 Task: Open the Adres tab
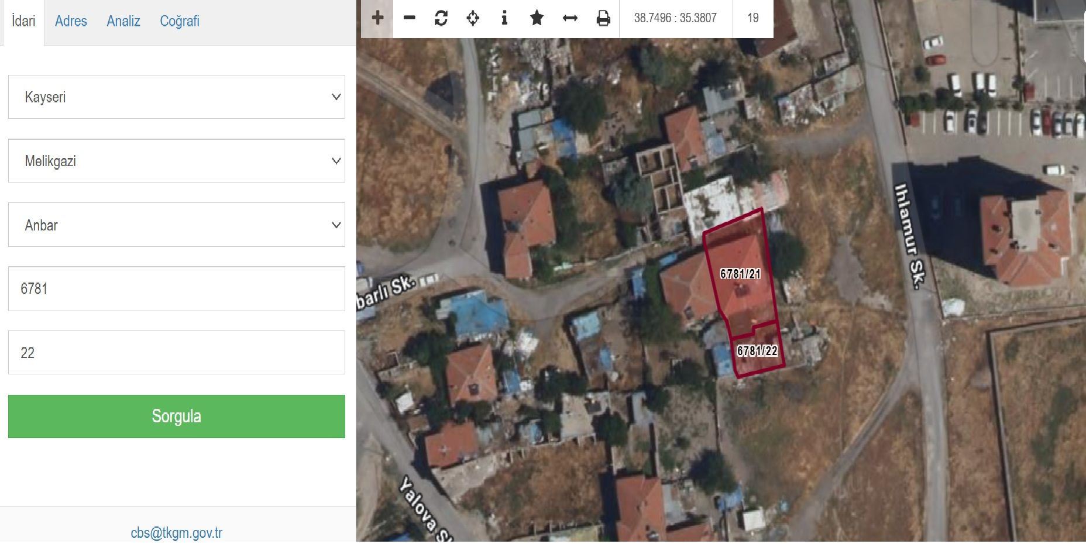[71, 22]
